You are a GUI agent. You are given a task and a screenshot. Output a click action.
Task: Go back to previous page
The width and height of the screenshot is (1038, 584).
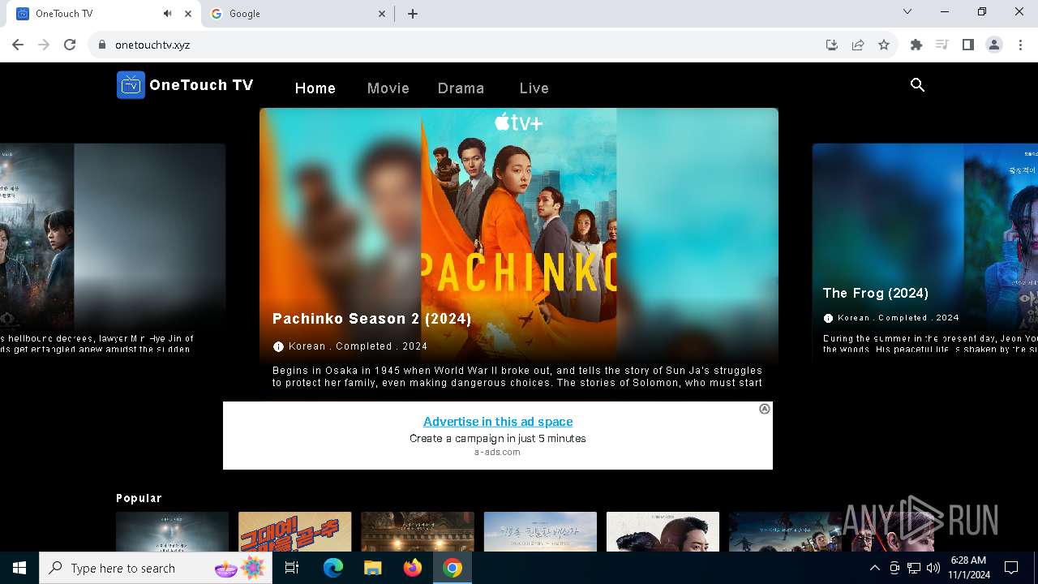tap(18, 45)
